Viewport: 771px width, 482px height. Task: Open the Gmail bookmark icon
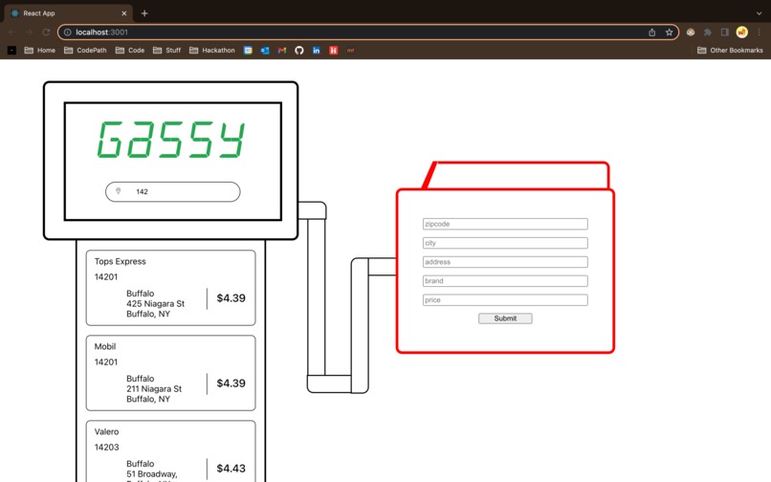(282, 50)
